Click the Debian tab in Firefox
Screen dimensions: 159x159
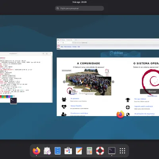click(67, 40)
